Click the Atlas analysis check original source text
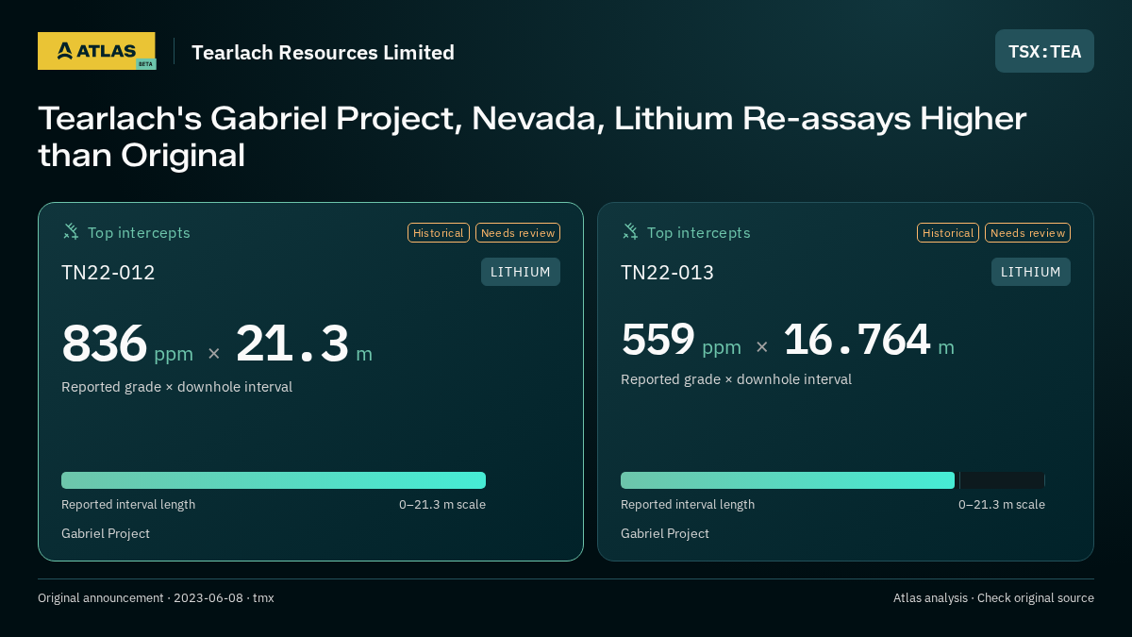1132x637 pixels. [x=993, y=598]
